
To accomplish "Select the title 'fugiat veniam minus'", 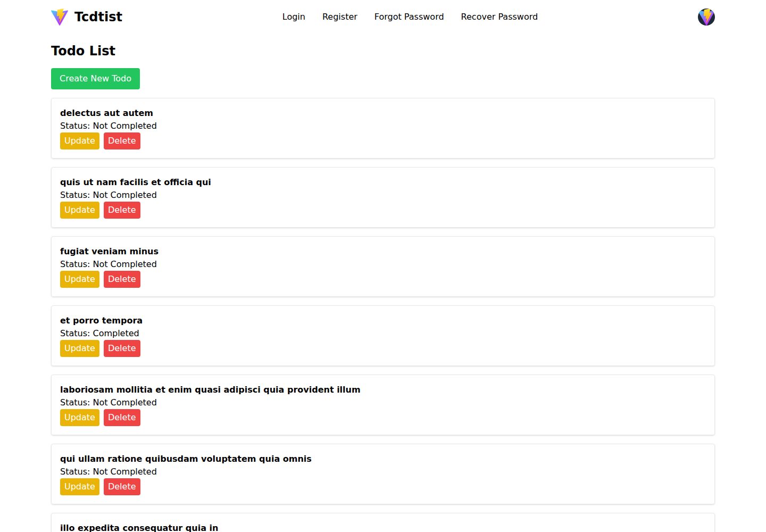I will tap(109, 251).
